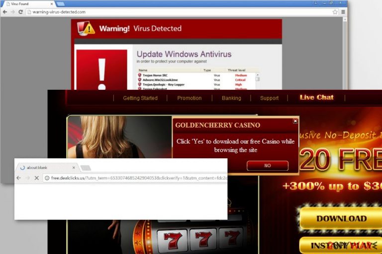Open Promotion in the casino menu
This screenshot has height=254, width=382.
[x=190, y=98]
